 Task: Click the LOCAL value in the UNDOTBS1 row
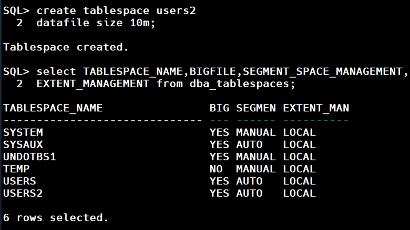tap(299, 156)
